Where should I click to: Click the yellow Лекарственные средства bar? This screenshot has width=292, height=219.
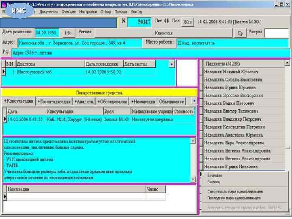99,93
